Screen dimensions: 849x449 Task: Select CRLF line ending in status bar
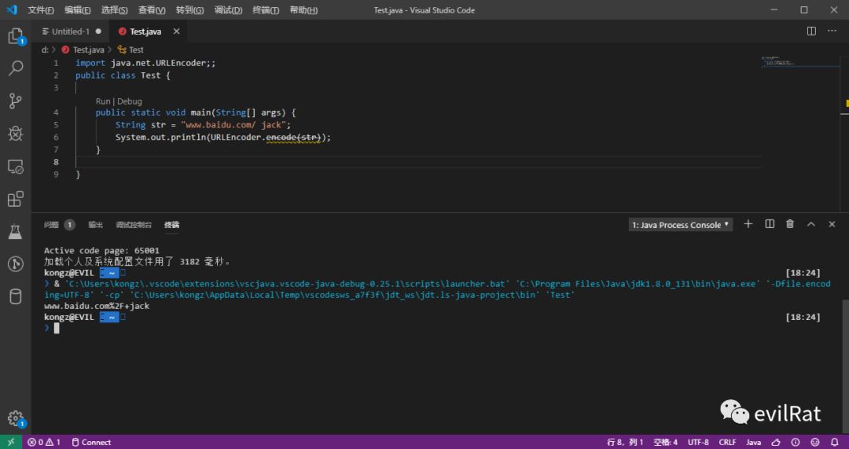tap(727, 442)
